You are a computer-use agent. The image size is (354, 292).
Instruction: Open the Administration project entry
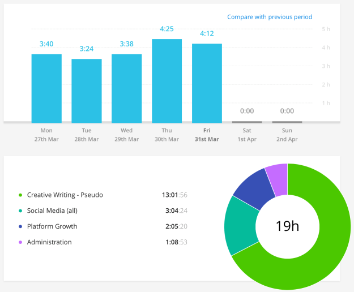49,242
